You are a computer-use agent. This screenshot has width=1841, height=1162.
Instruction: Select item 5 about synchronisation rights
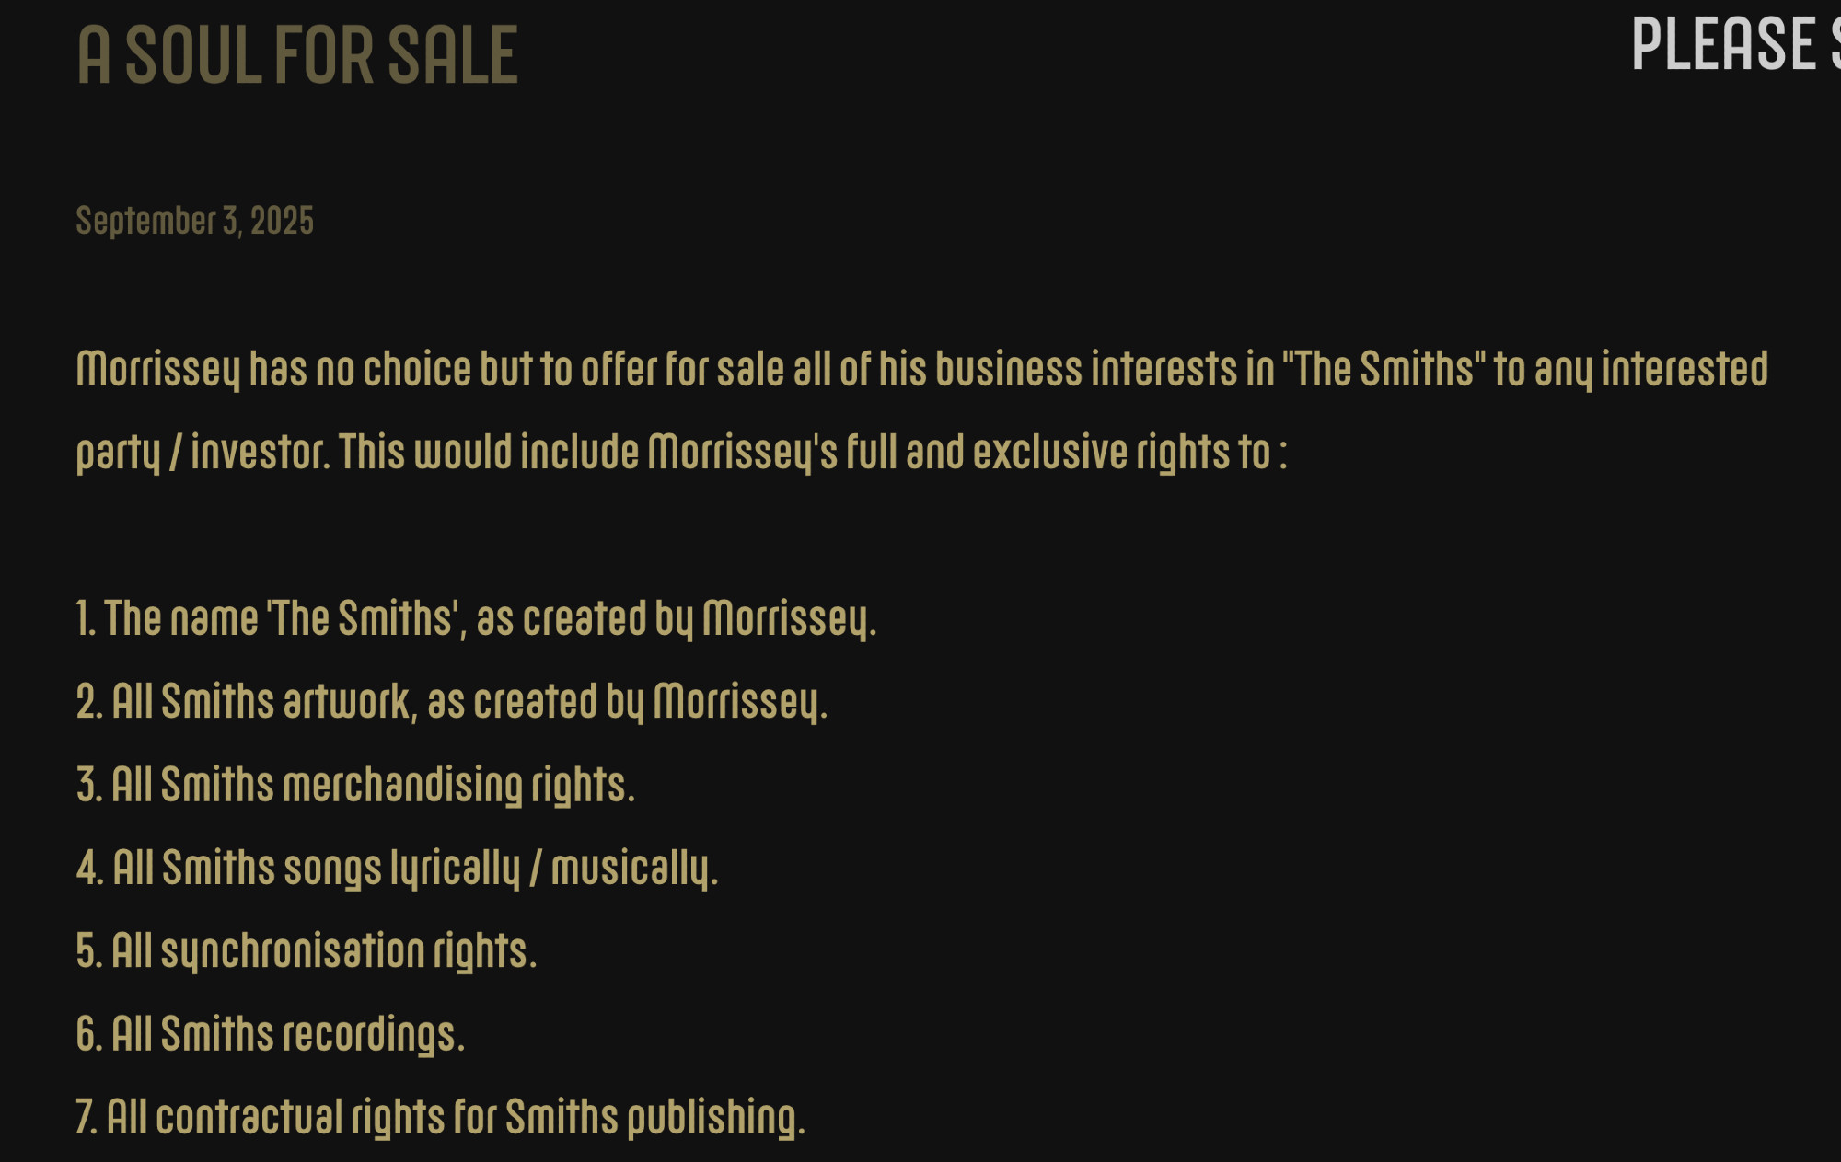306,951
